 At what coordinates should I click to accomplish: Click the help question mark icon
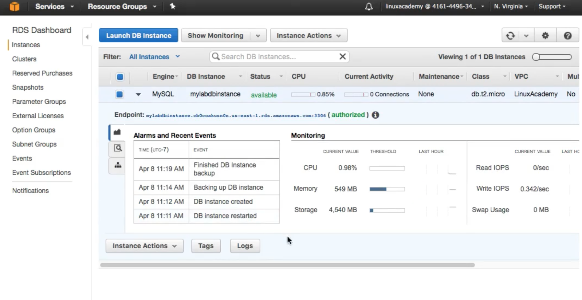point(567,35)
